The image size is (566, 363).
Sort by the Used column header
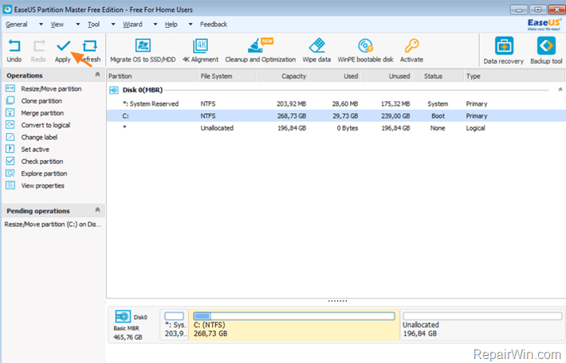click(x=335, y=76)
